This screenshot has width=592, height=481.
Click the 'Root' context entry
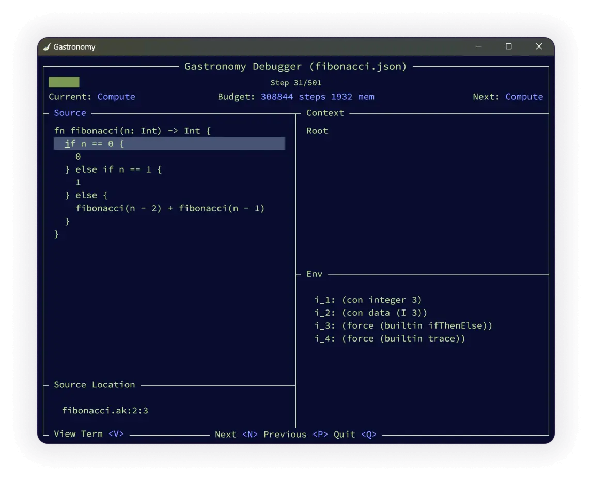317,131
